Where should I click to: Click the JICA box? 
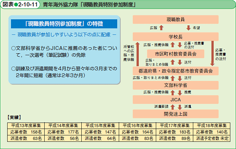(x=175, y=99)
